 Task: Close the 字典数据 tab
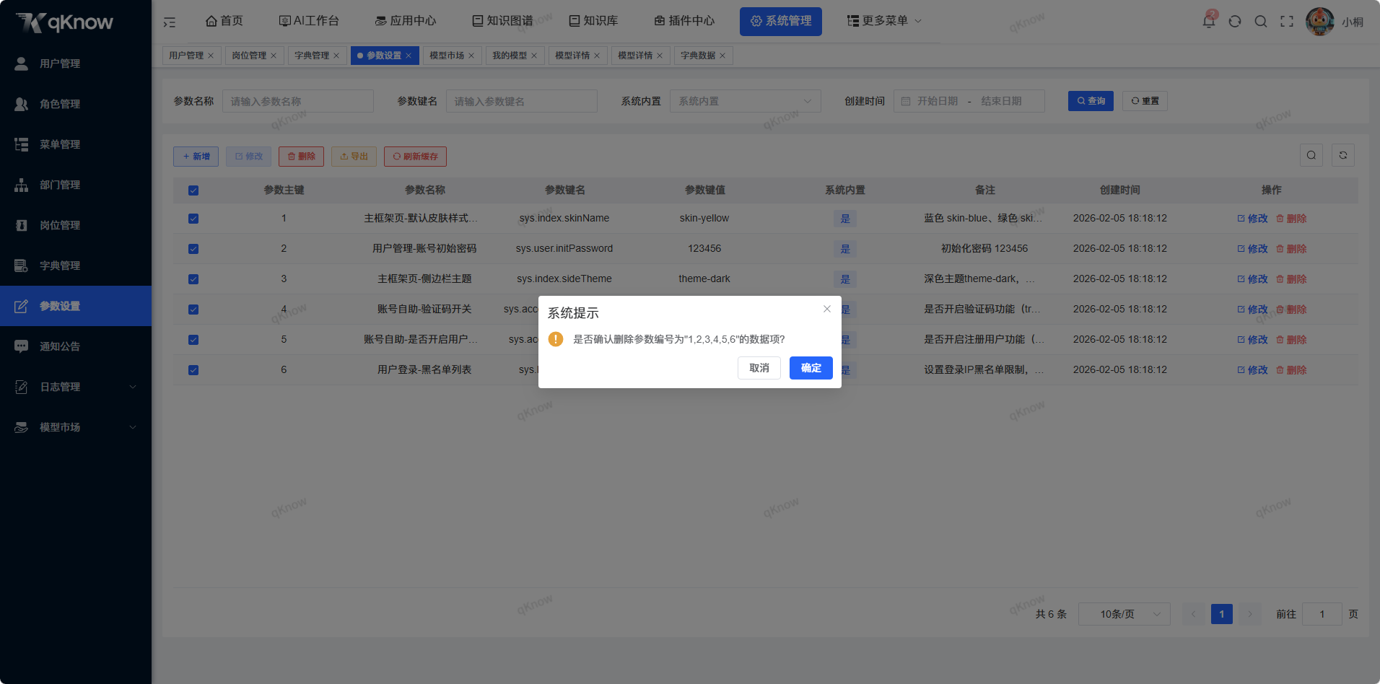722,56
